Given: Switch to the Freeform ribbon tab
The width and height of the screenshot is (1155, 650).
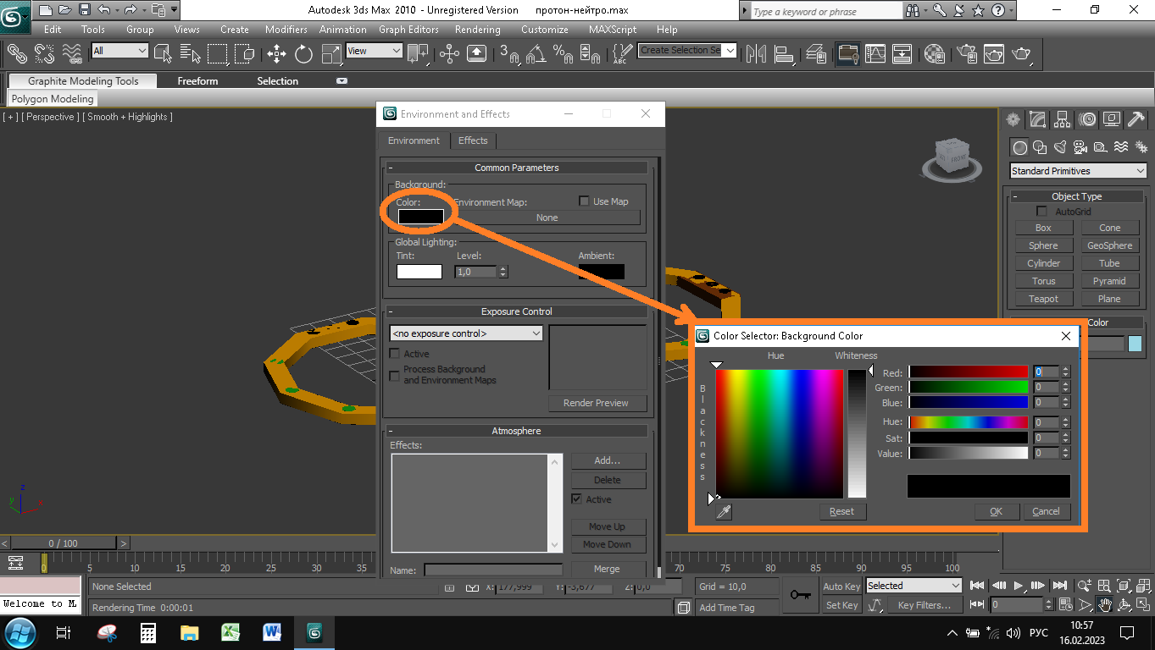Looking at the screenshot, I should (197, 81).
